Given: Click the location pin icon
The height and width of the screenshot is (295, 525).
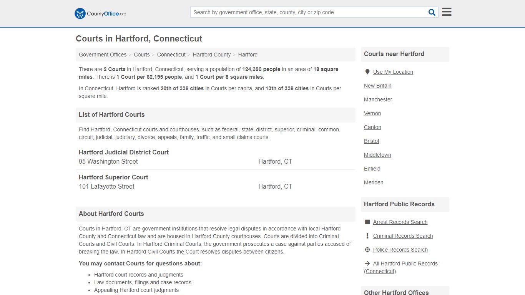Looking at the screenshot, I should pos(367,72).
